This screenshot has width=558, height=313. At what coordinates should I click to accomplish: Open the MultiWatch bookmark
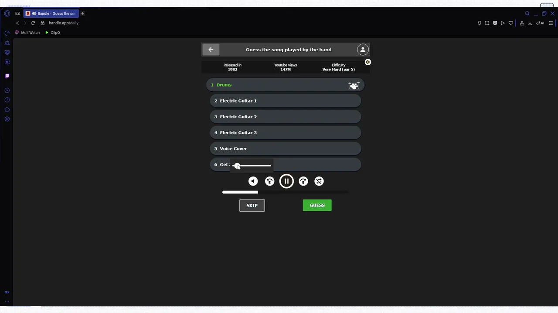coord(27,33)
